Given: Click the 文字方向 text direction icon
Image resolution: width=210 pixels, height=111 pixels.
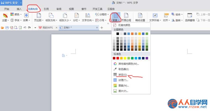Looking at the screenshot, I should pos(88,15).
